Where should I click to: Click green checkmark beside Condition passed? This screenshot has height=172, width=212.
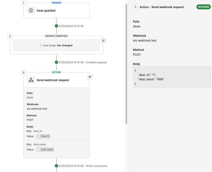[x=56, y=62]
